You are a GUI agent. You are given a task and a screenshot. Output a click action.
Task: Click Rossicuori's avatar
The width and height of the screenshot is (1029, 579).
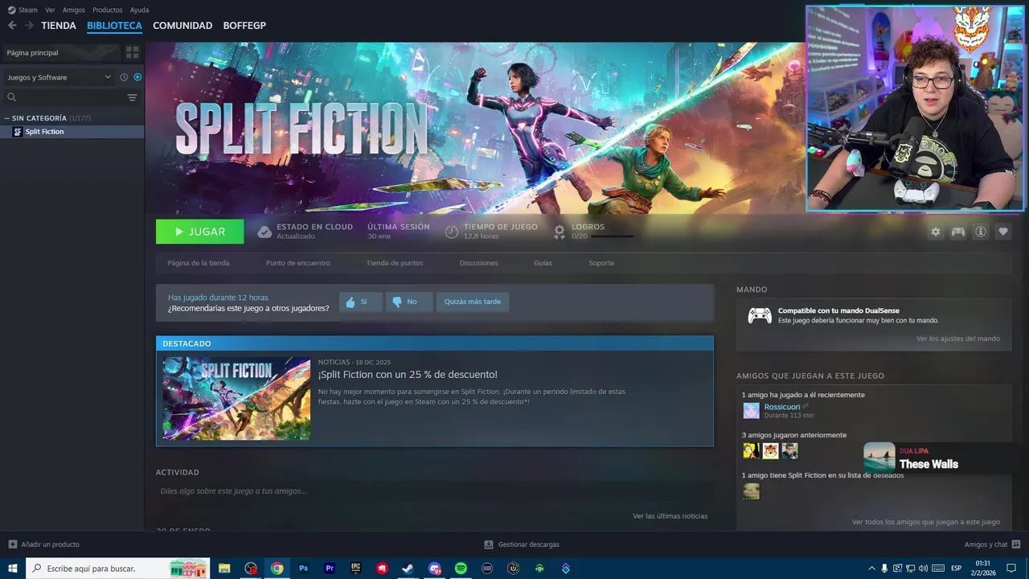[x=751, y=411]
